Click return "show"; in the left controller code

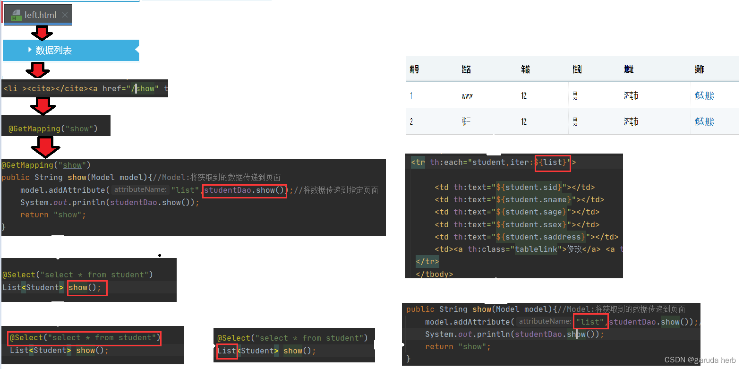pyautogui.click(x=53, y=215)
